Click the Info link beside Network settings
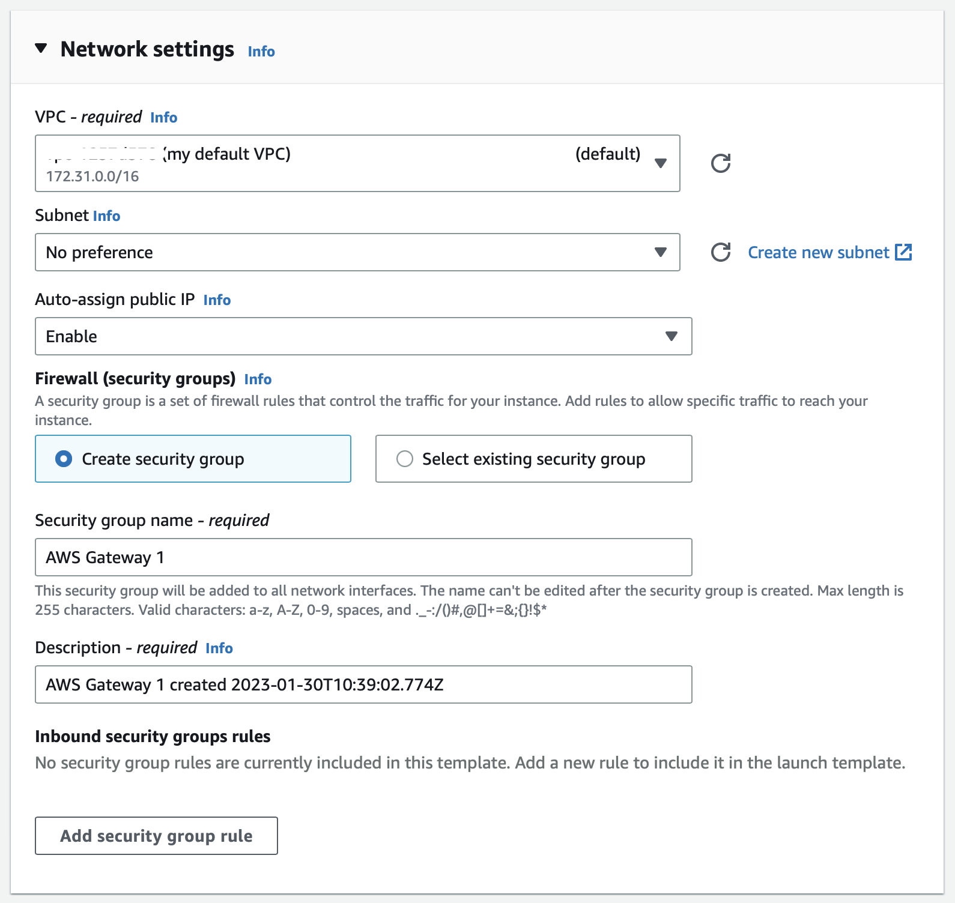Viewport: 955px width, 903px height. tap(261, 52)
